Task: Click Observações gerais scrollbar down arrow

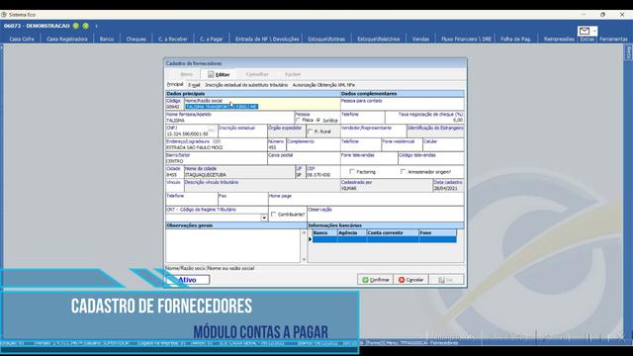Action: pyautogui.click(x=304, y=259)
